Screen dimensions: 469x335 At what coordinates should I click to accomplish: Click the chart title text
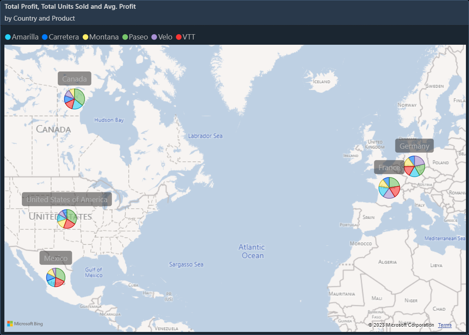point(70,7)
